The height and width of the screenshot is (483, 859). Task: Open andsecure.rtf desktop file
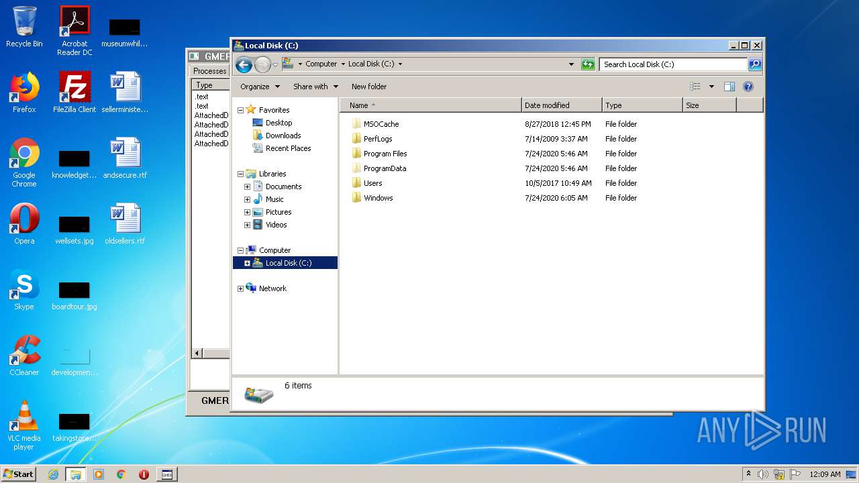[125, 158]
